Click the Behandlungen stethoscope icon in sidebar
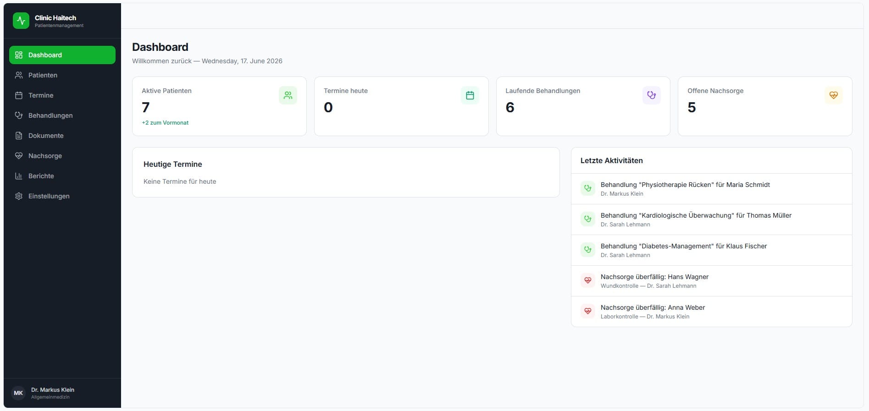 pos(19,115)
